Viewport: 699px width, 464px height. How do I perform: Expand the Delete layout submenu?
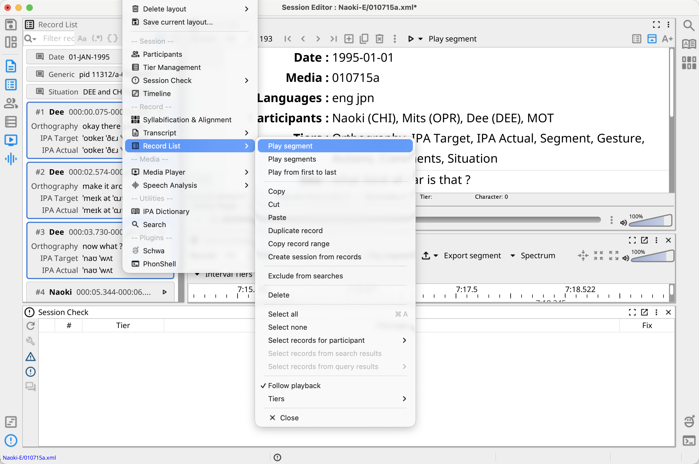[190, 9]
